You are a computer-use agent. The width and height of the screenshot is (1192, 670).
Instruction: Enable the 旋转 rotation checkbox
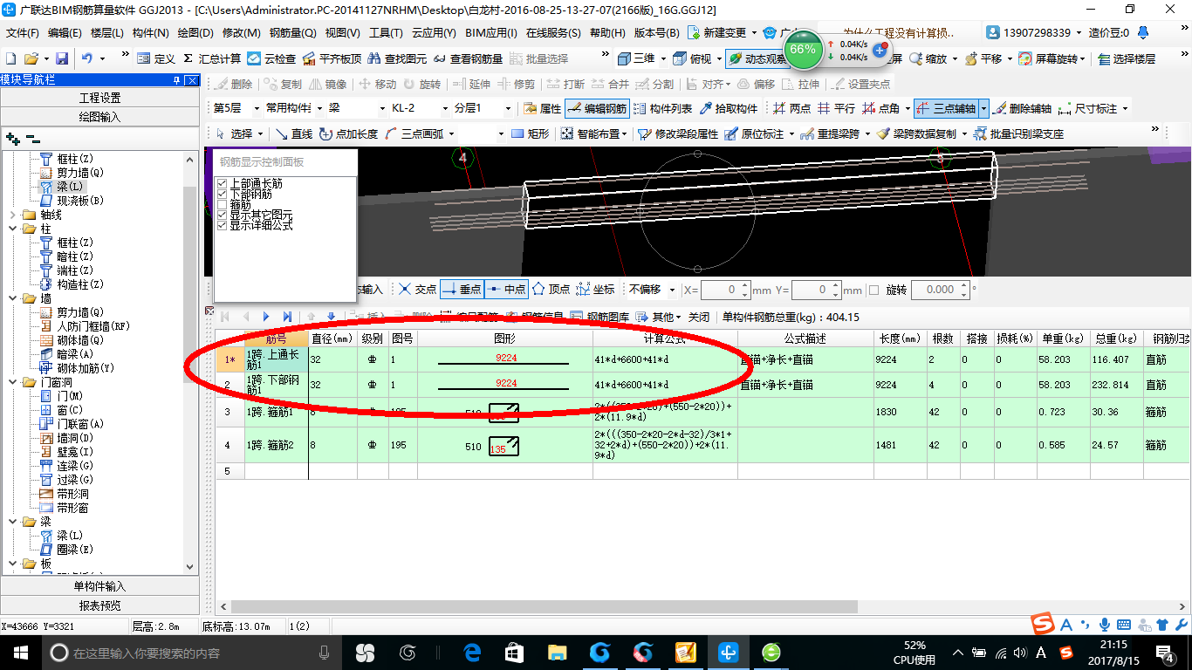click(874, 290)
